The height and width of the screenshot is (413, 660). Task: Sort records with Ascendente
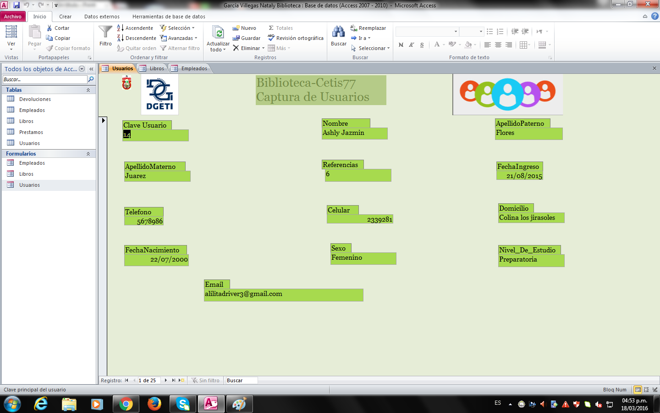click(x=135, y=28)
